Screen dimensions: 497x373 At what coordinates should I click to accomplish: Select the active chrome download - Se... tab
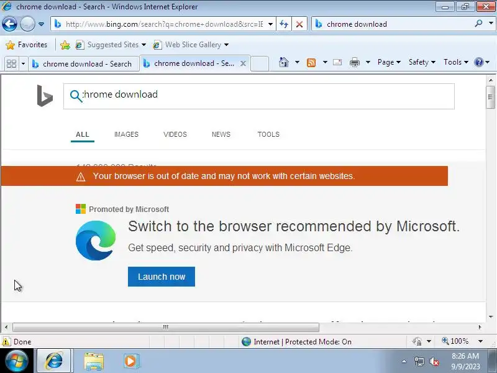[x=189, y=63]
